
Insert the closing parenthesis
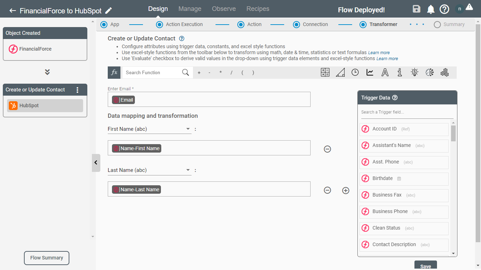(x=253, y=73)
